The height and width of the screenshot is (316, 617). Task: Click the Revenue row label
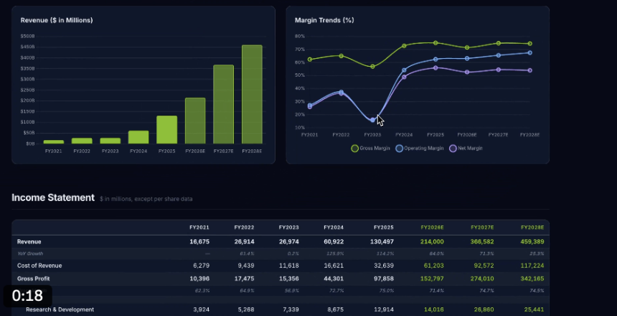29,241
